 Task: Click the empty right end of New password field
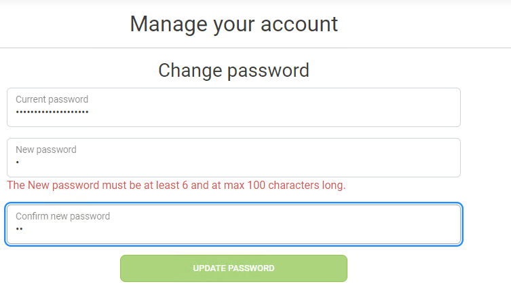tap(421, 159)
